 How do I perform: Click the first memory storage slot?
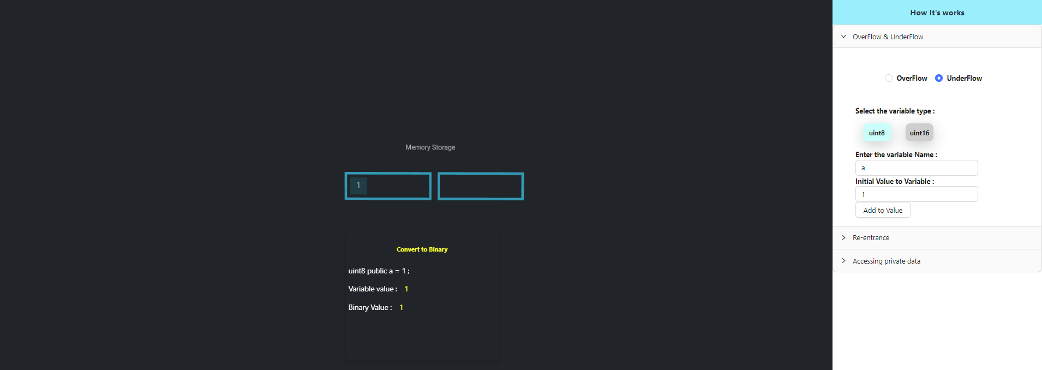coord(388,186)
